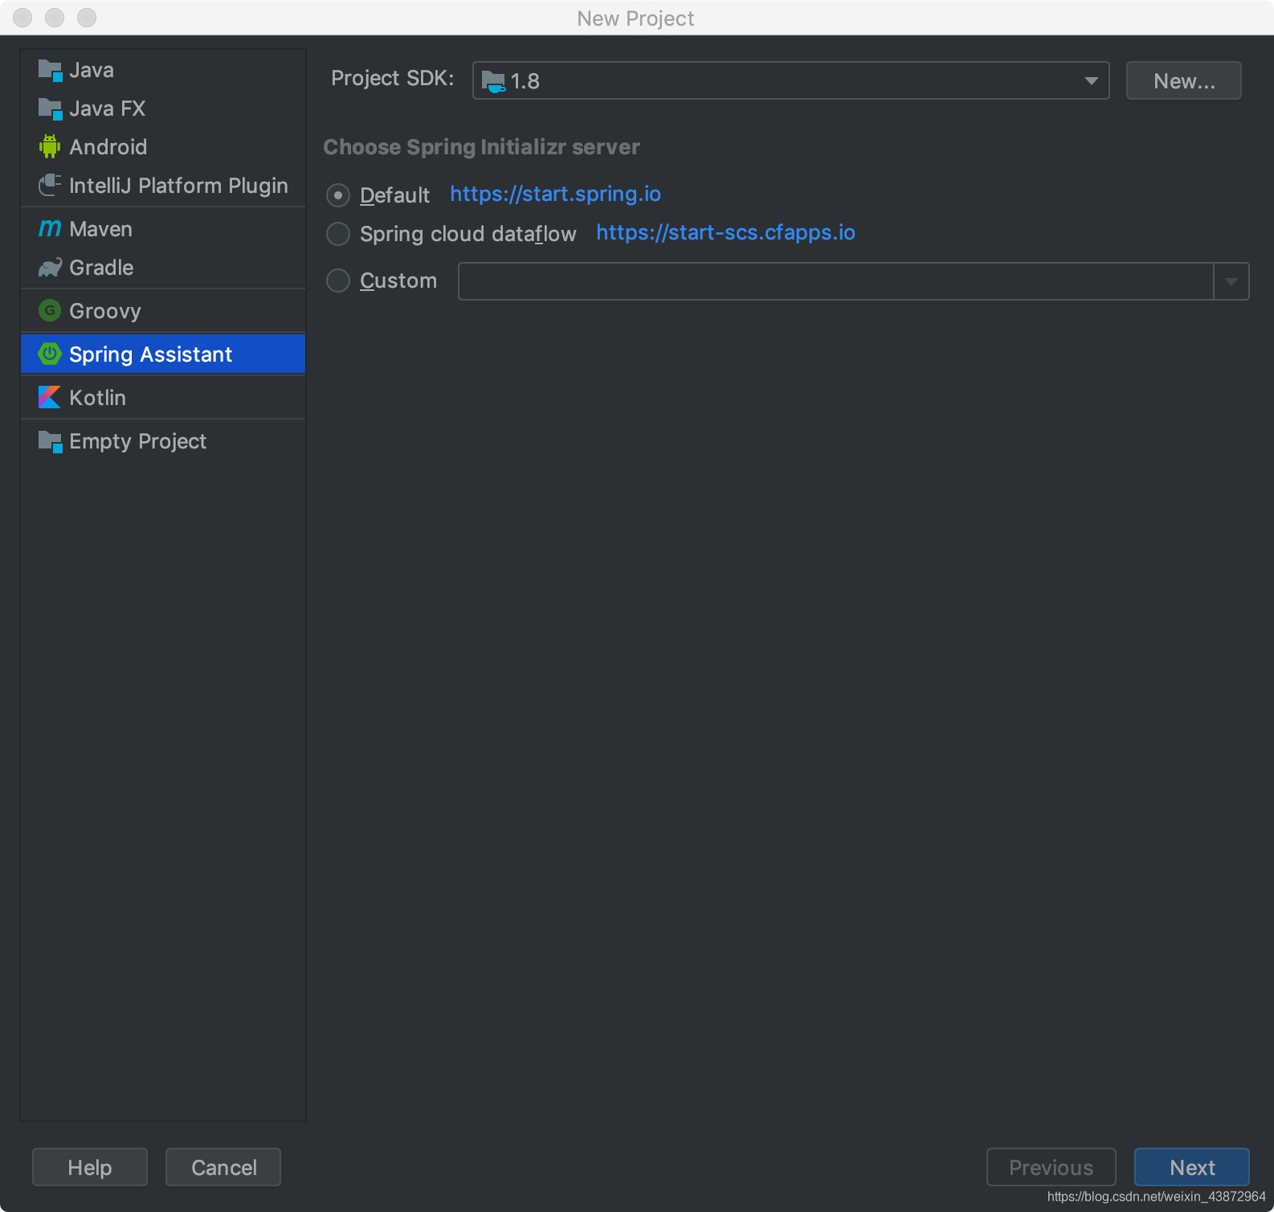Open the https://start-scs.cfapps.io link
The width and height of the screenshot is (1274, 1212).
725,232
